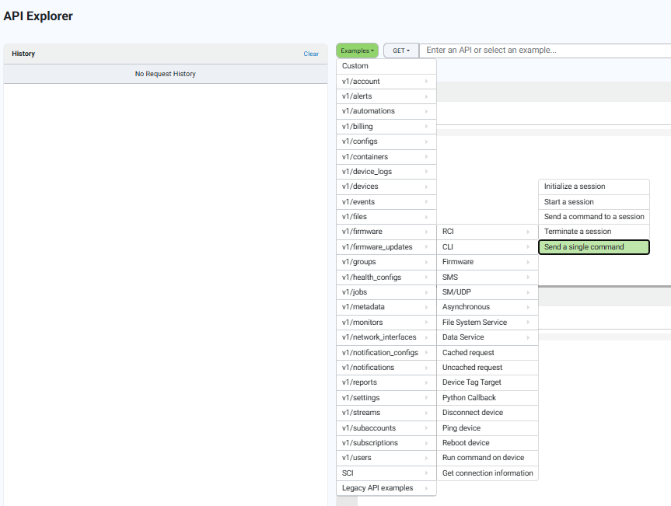Clear the request history

tap(311, 54)
